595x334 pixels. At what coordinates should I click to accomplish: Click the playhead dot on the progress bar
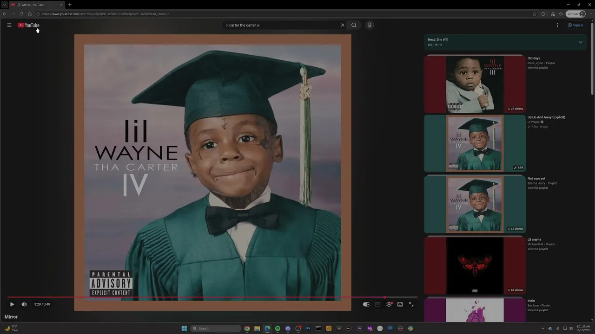point(384,297)
